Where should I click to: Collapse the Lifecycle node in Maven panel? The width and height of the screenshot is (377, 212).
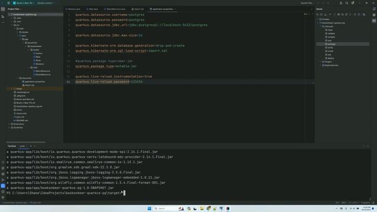(320, 26)
